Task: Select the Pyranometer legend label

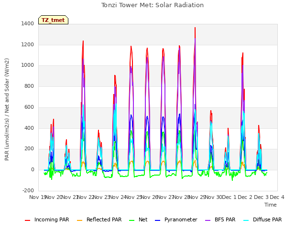Action: (x=181, y=220)
